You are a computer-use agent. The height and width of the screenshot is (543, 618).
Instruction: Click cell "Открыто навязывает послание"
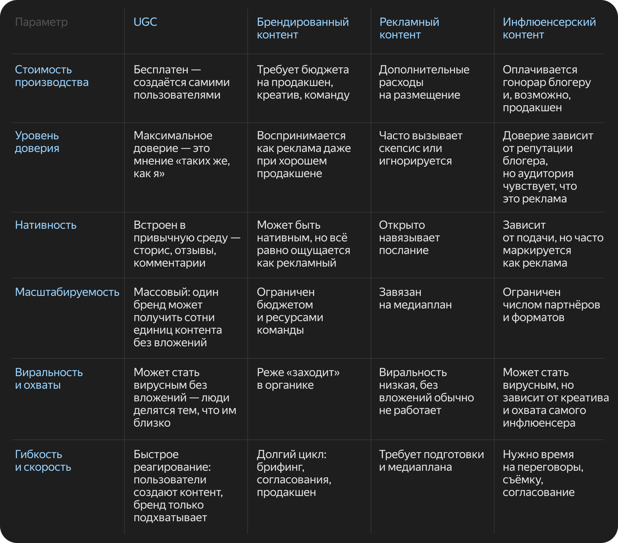coord(409,238)
